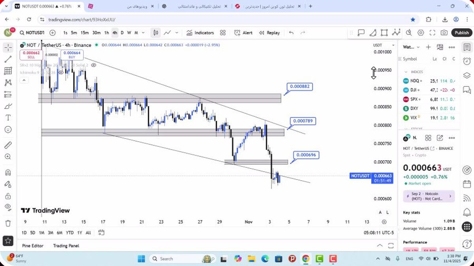Image resolution: width=474 pixels, height=266 pixels.
Task: Click the Windows Start button
Action: coord(141,259)
